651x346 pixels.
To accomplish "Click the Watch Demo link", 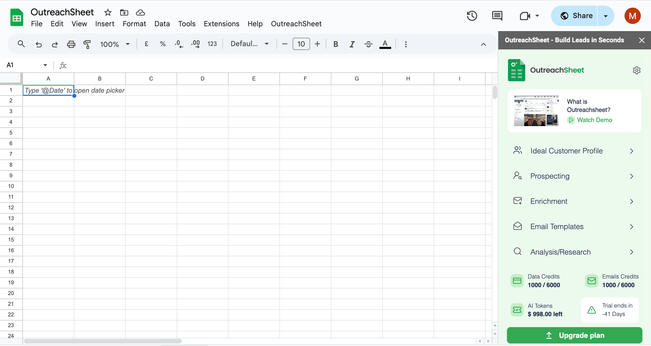I will click(590, 120).
